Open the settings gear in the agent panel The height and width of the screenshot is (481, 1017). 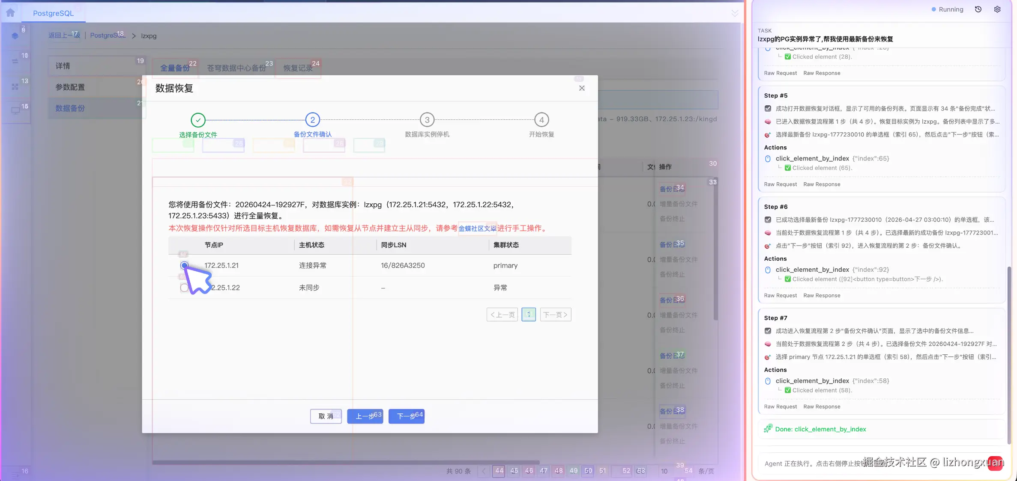pos(997,9)
